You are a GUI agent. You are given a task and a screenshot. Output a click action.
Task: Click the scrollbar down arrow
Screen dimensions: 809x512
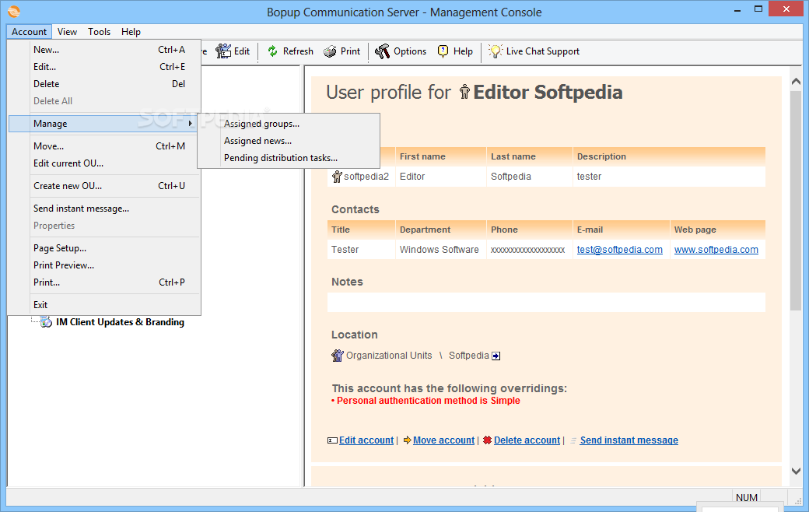[x=796, y=471]
